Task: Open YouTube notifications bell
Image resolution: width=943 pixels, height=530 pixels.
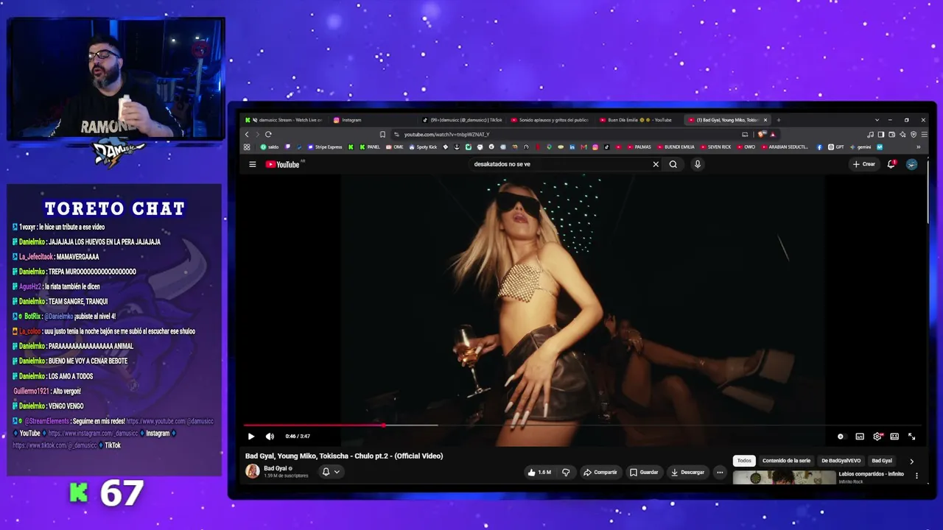Action: 891,164
